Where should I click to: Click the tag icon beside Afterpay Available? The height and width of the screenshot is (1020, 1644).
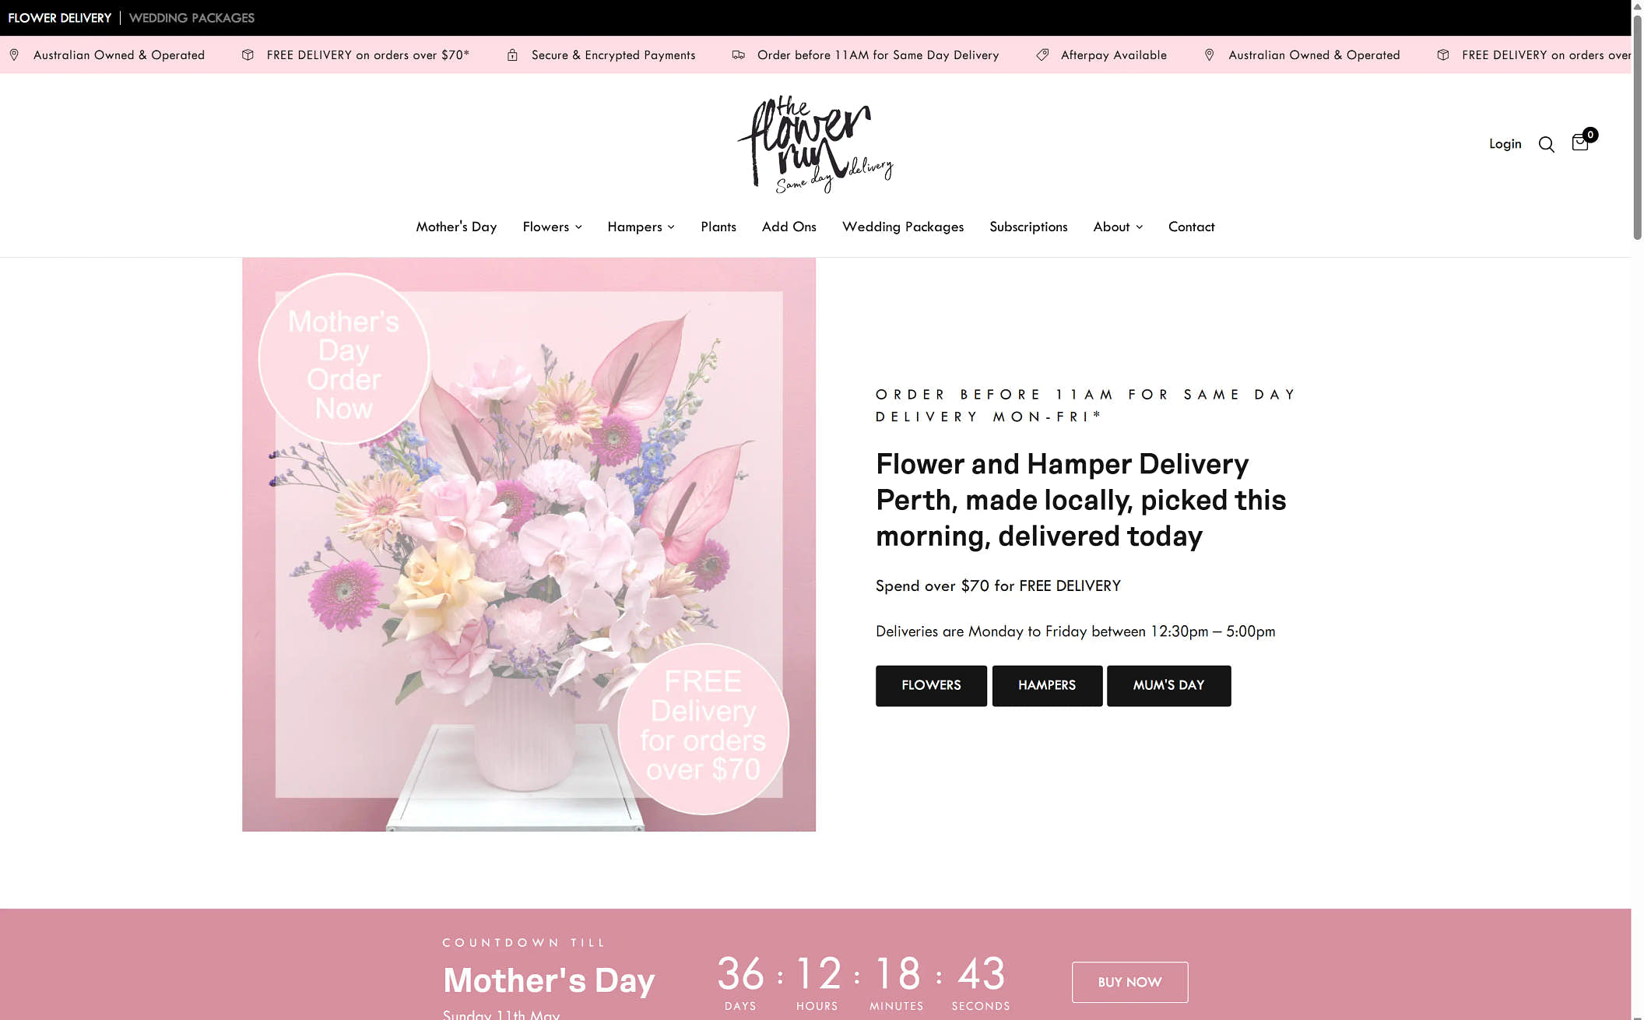pos(1042,55)
